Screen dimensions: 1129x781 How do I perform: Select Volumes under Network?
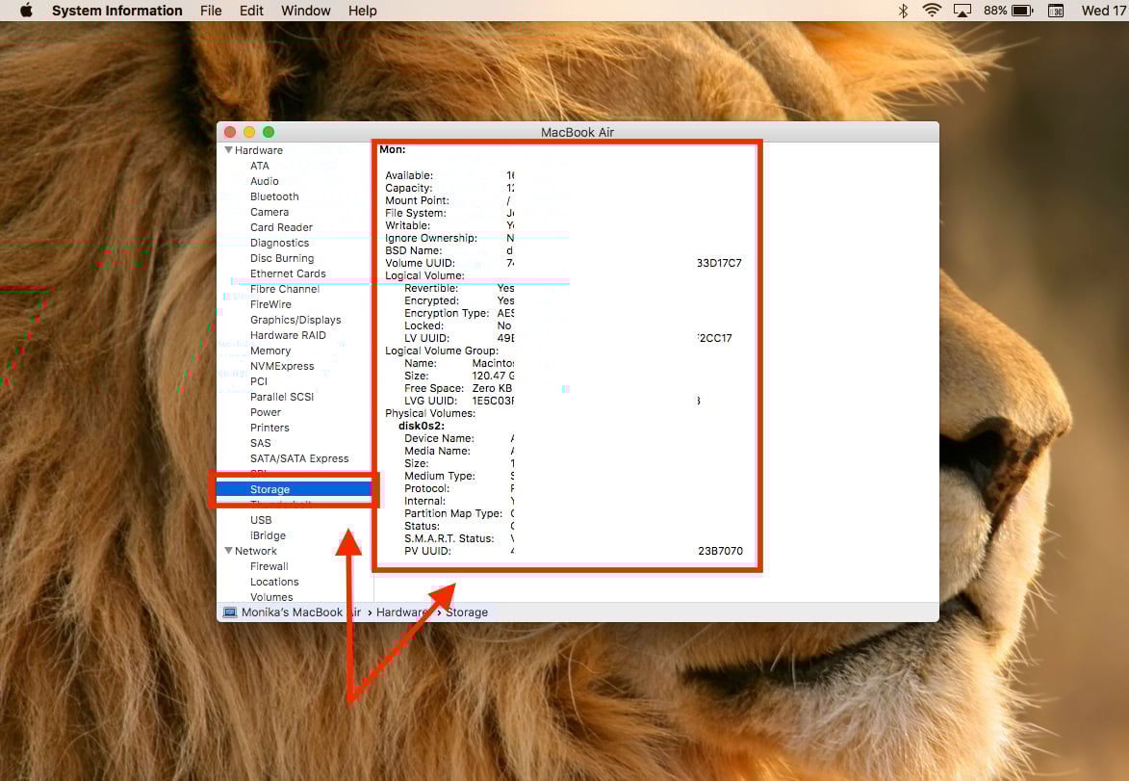(271, 596)
